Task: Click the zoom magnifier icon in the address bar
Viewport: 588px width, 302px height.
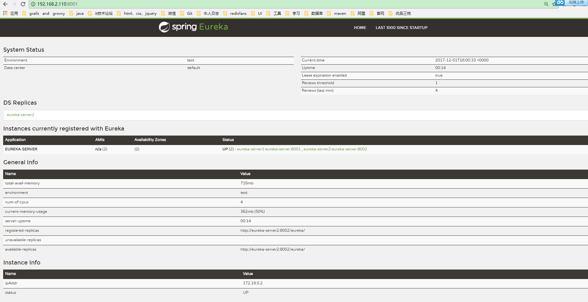Action: pos(546,4)
